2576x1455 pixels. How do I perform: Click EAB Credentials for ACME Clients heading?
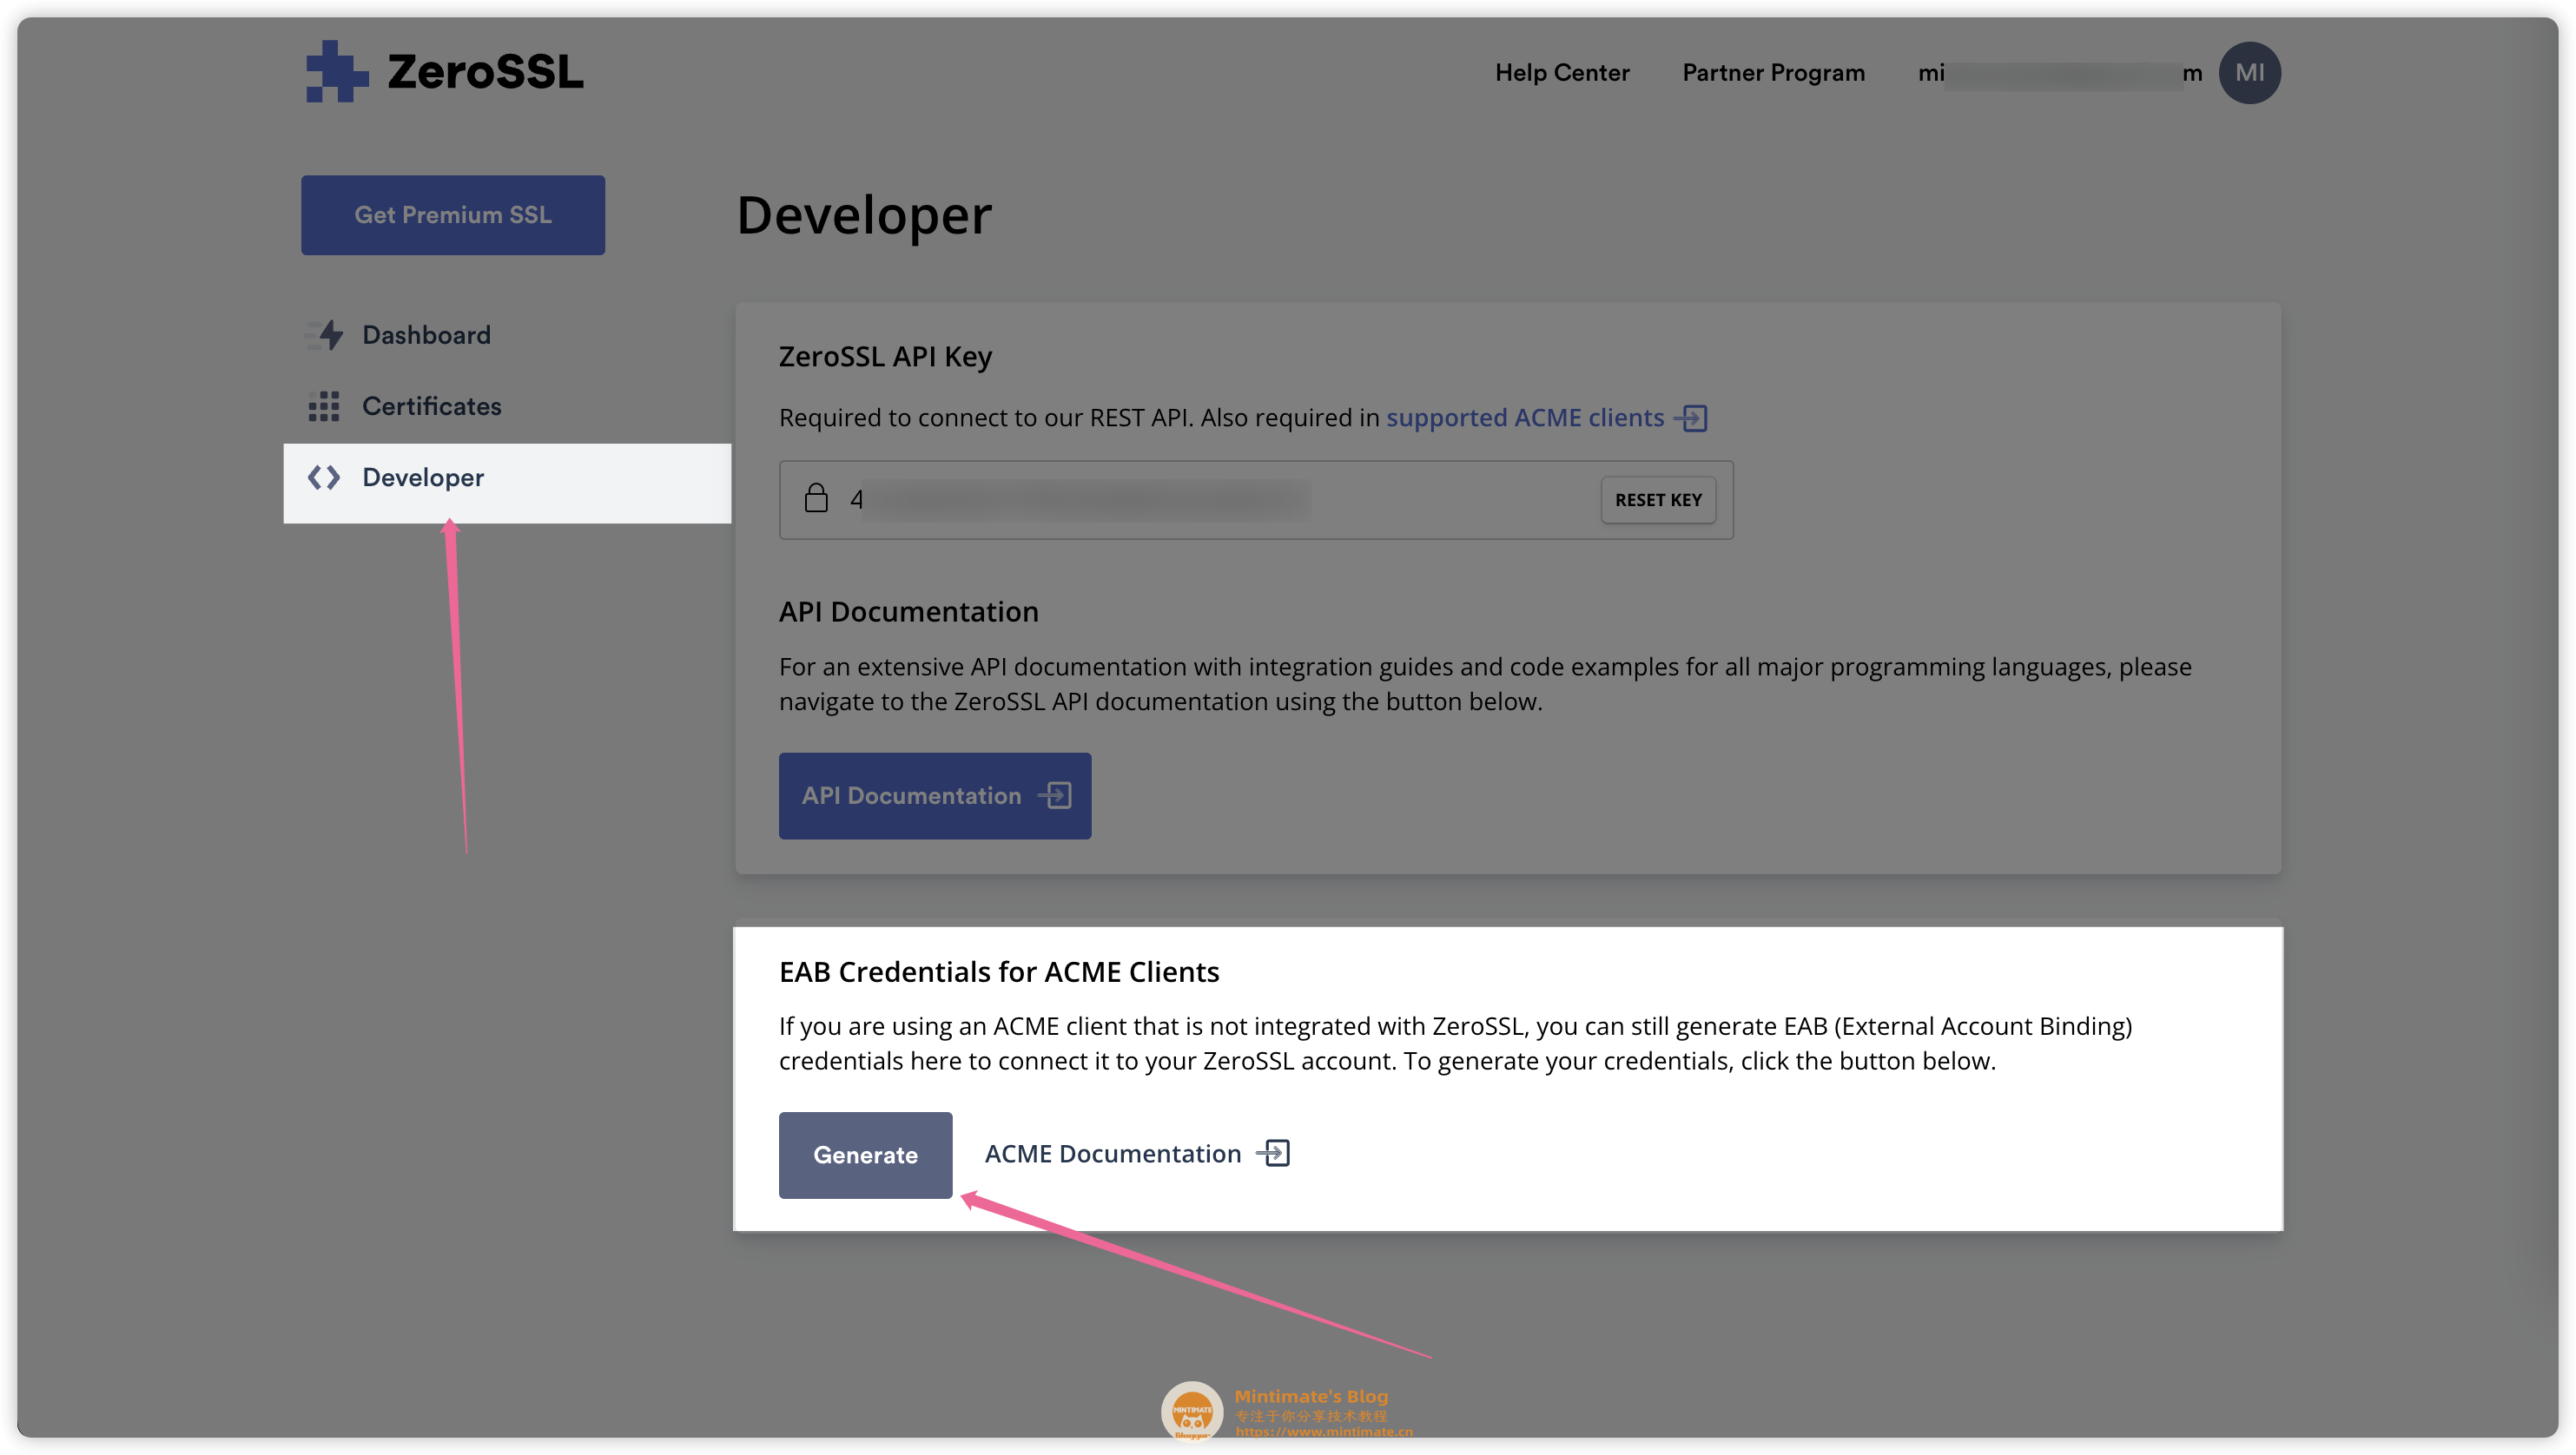(999, 971)
